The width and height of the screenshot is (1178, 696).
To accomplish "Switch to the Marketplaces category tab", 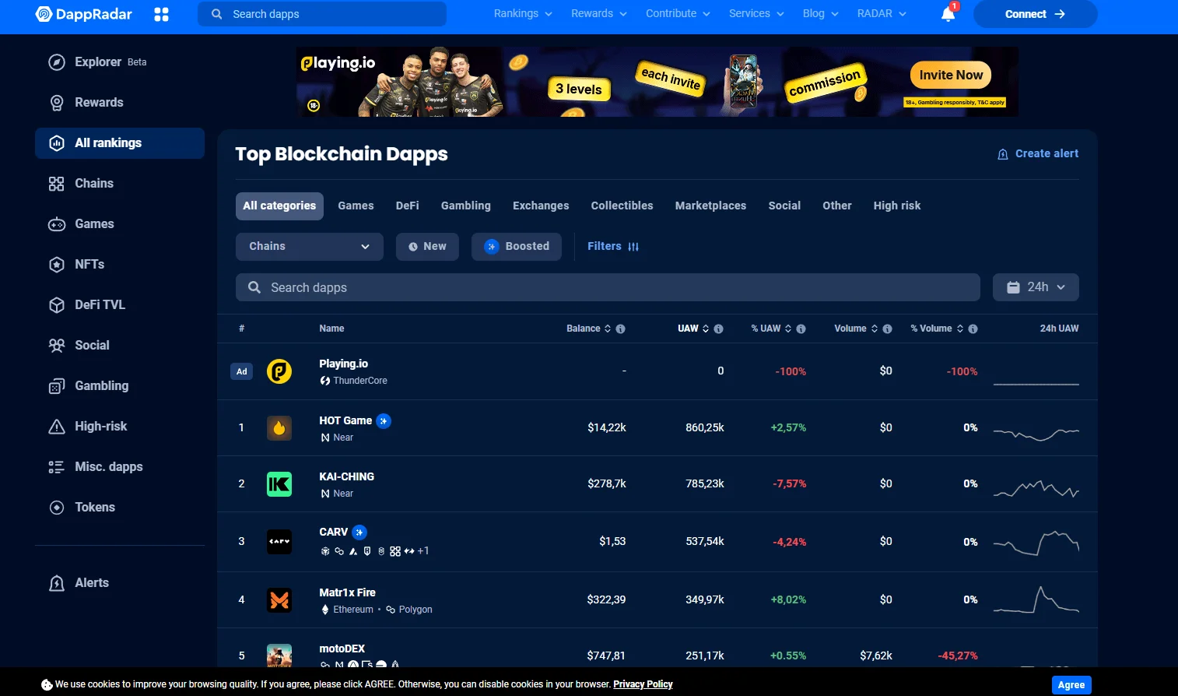I will pos(710,206).
